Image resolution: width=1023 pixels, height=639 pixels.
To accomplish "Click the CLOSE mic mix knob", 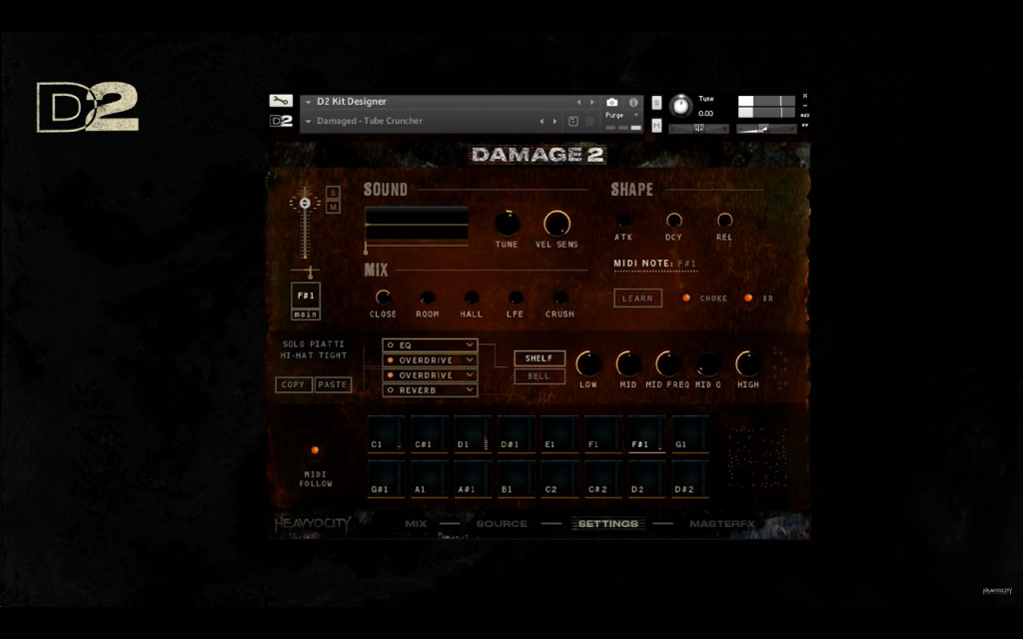I will tap(383, 298).
